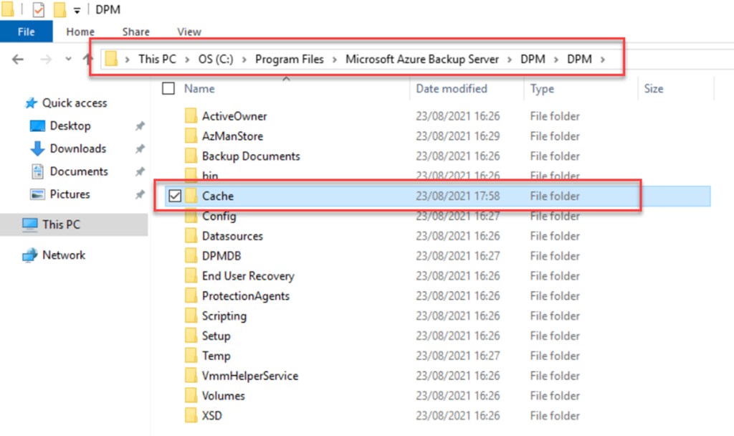Click Program Files in the address breadcrumb
734x436 pixels.
[289, 60]
